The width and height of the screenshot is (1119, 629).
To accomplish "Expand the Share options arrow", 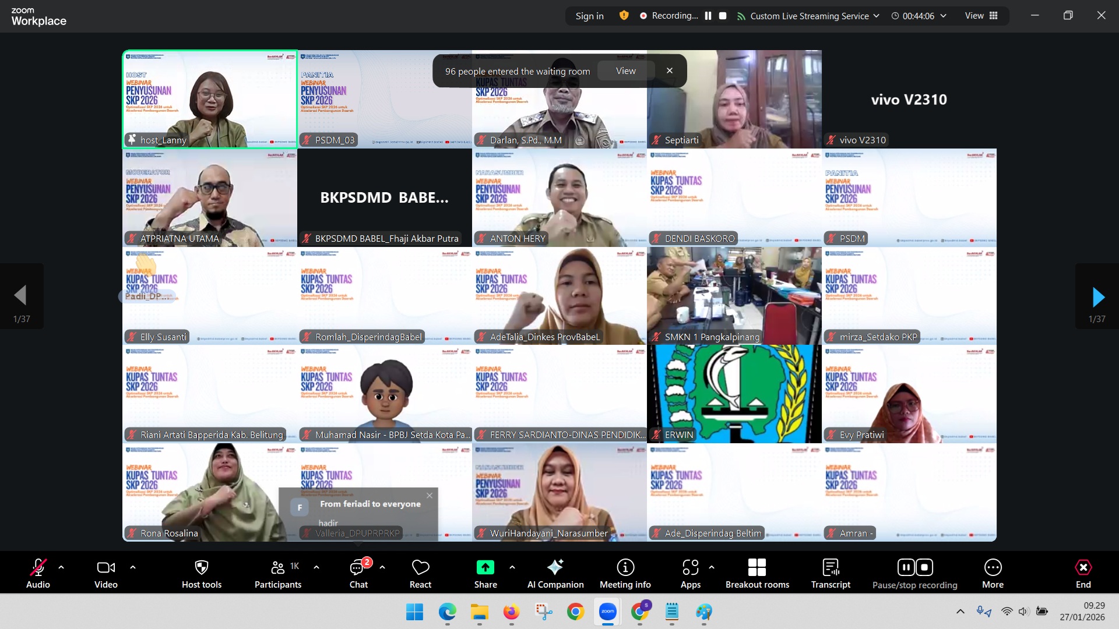I will (512, 567).
